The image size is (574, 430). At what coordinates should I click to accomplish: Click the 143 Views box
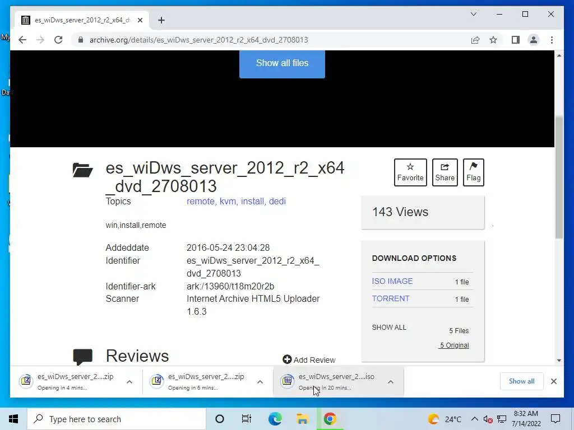pyautogui.click(x=423, y=212)
